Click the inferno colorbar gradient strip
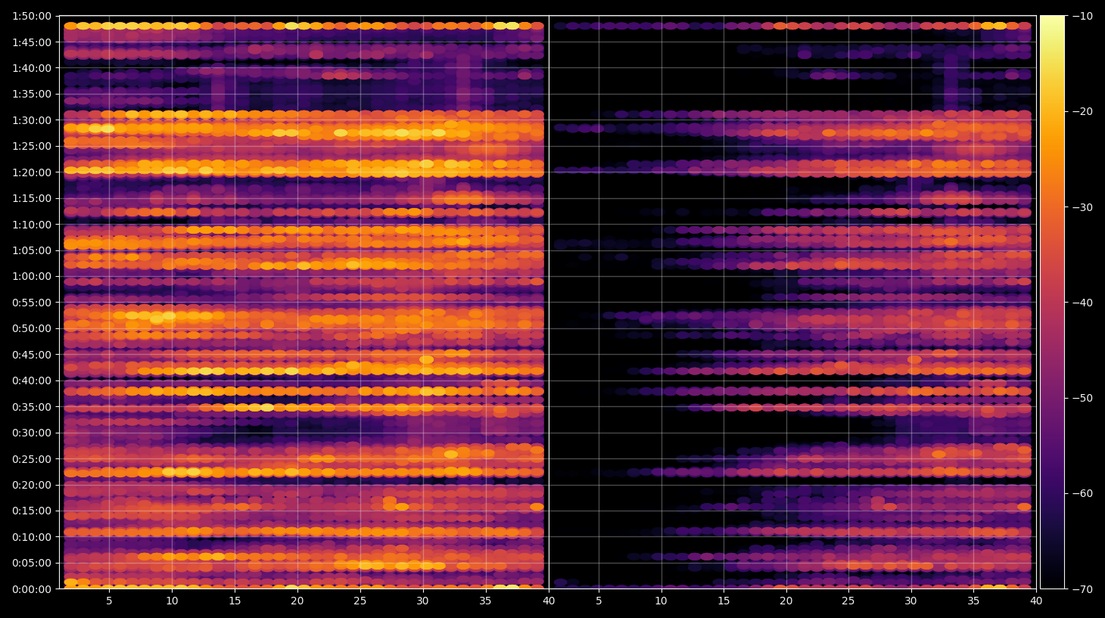The width and height of the screenshot is (1105, 618). tap(1052, 302)
